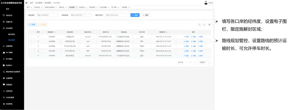This screenshot has width=291, height=110.
Task: Click the 新增 add button
Action: (x=32, y=25)
